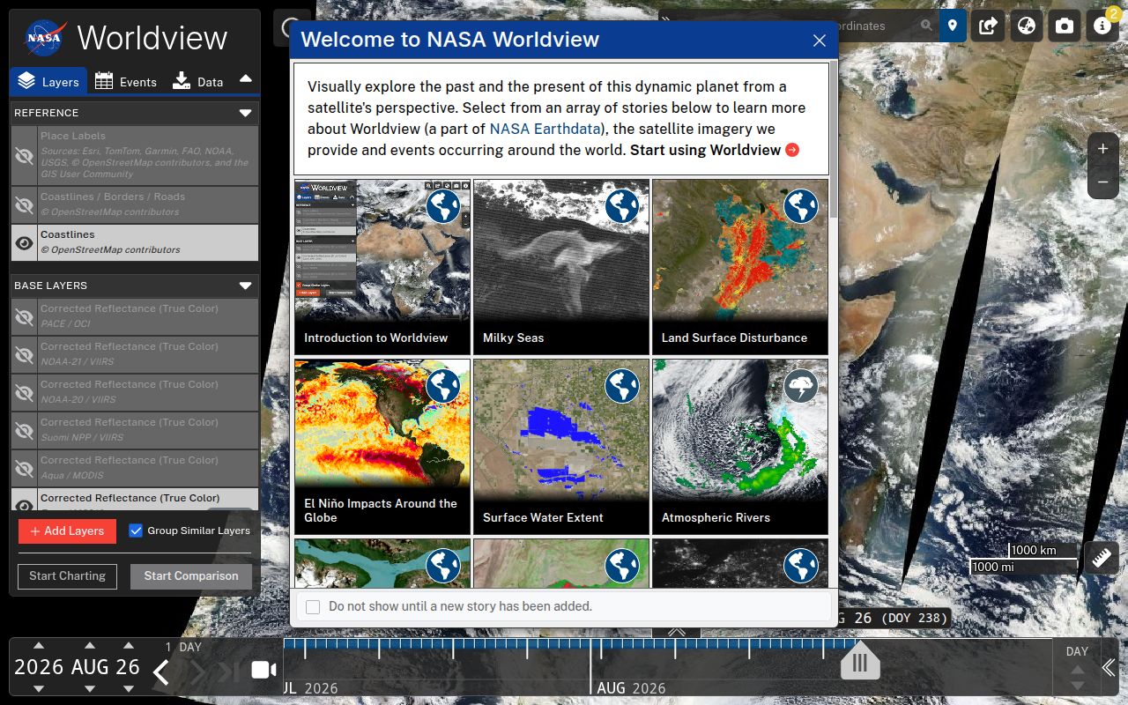Take a snapshot with the camera icon
1128x705 pixels.
click(1065, 26)
